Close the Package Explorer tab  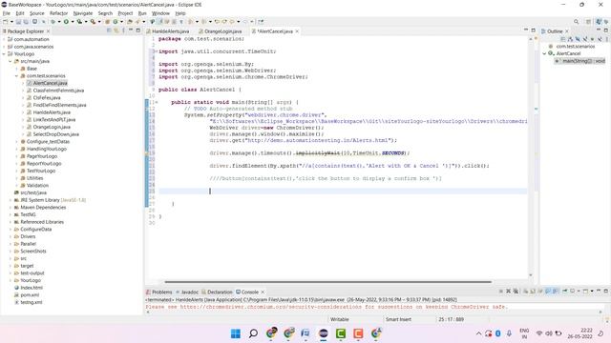48,31
